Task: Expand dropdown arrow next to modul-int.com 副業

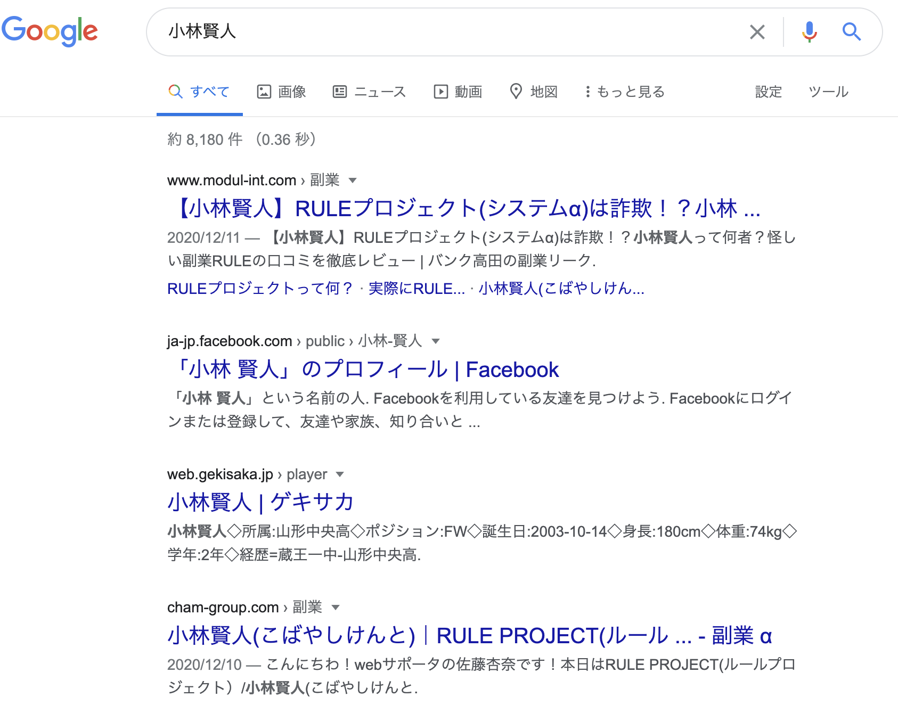Action: [352, 181]
